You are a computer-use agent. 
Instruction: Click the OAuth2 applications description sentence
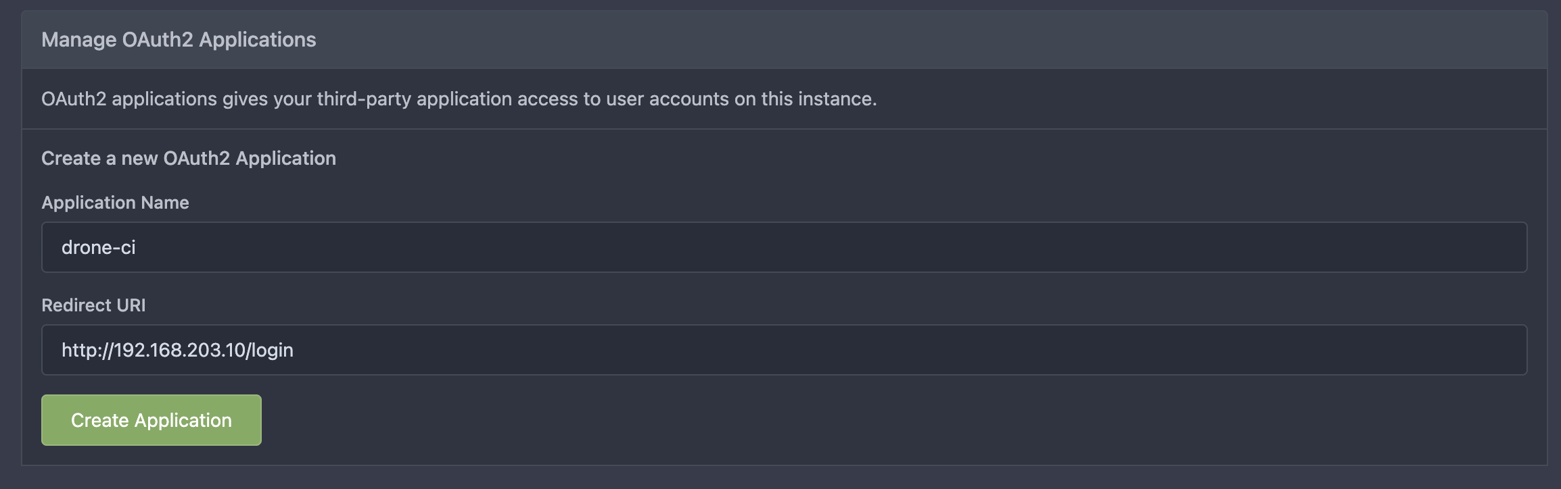pyautogui.click(x=459, y=99)
